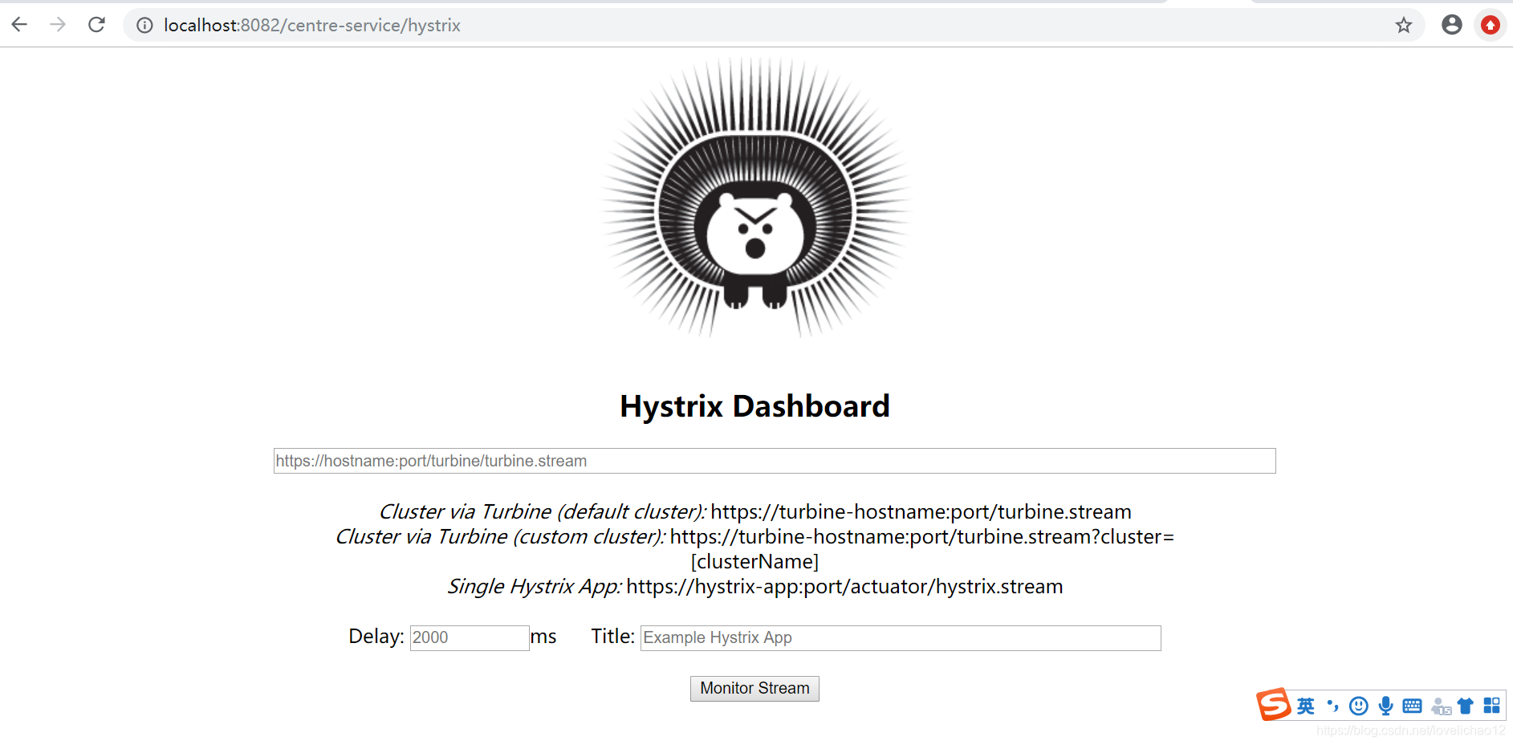Image resolution: width=1513 pixels, height=745 pixels.
Task: Open the Sogou emoji picker
Action: [x=1358, y=706]
